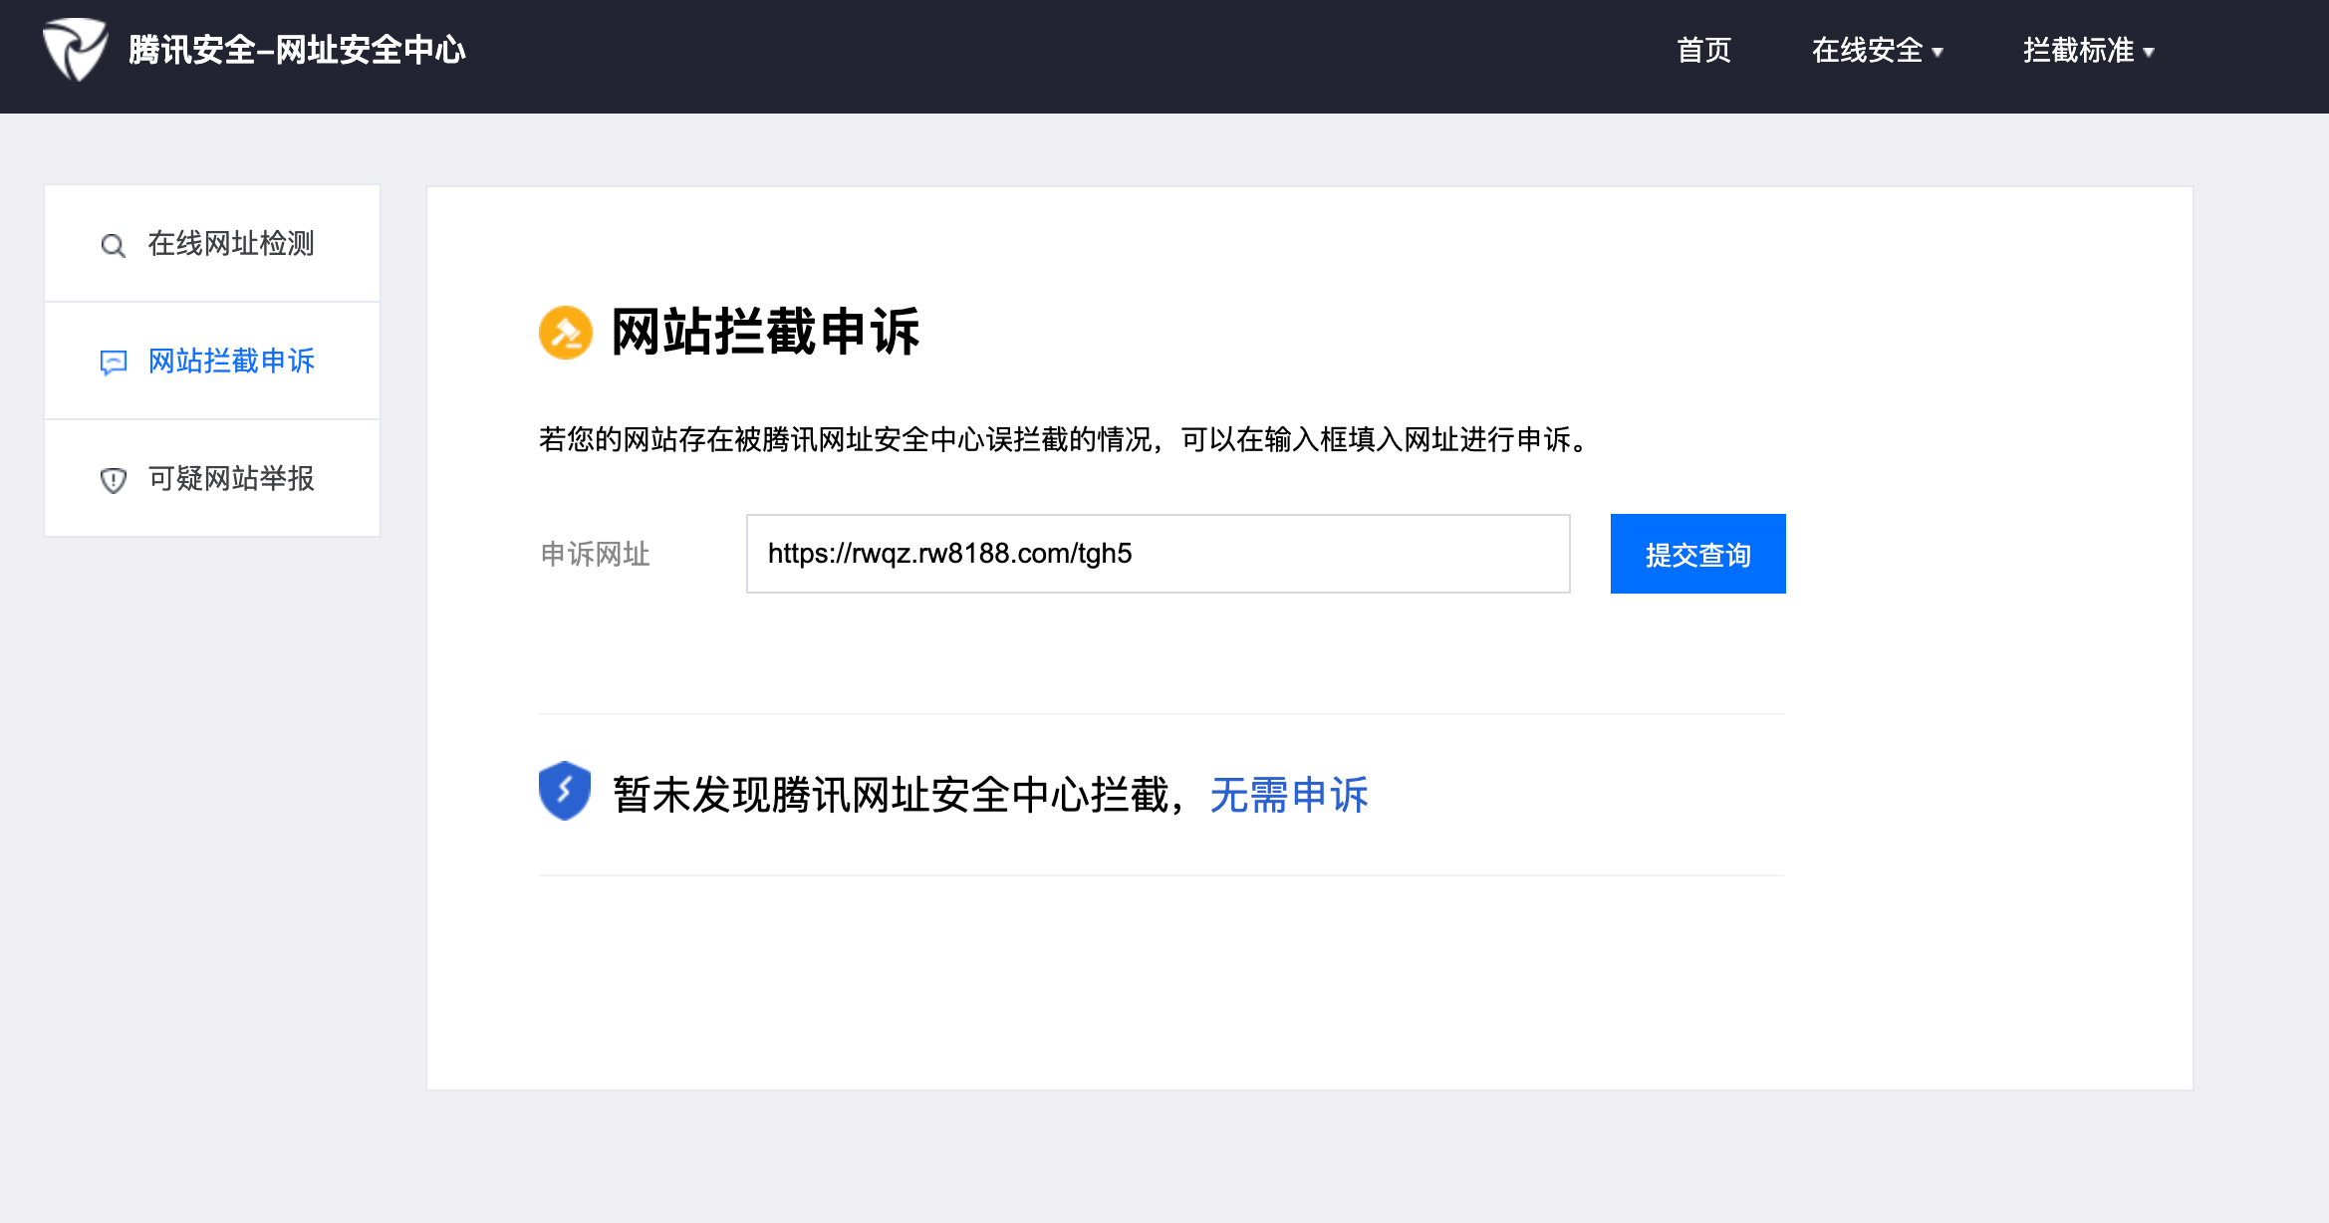Focus the 申诉网址 URL input field

point(1158,554)
